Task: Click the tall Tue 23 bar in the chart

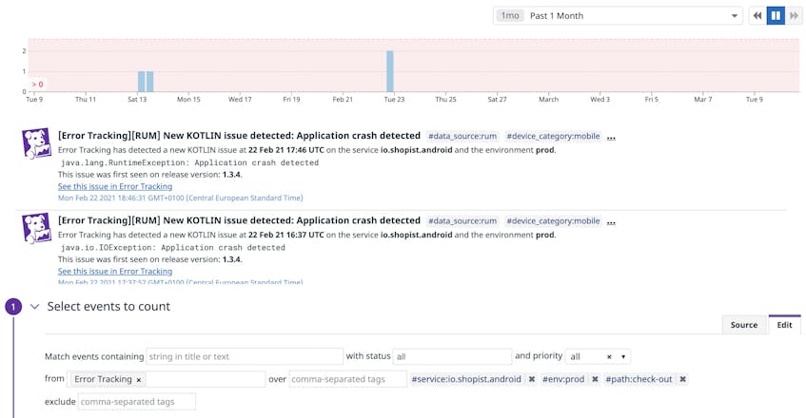Action: pos(390,71)
